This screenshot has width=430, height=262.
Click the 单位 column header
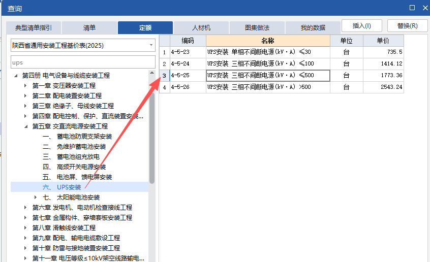pos(346,41)
